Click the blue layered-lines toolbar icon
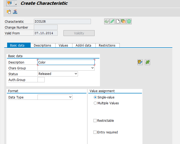The height and width of the screenshot is (144, 180). tap(15, 12)
